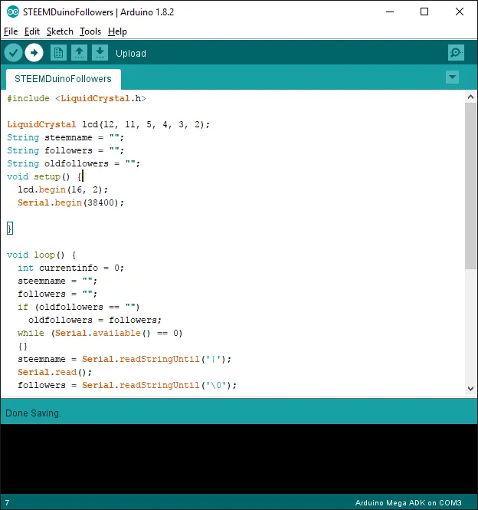Click the editor scrollbar down arrow

coord(470,388)
